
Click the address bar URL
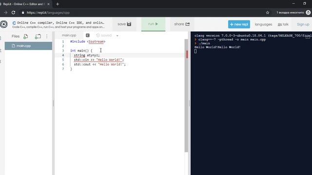pos(48,13)
